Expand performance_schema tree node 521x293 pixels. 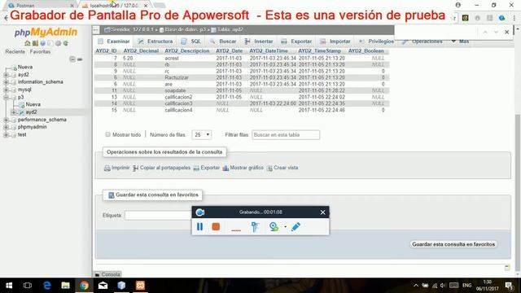6,120
